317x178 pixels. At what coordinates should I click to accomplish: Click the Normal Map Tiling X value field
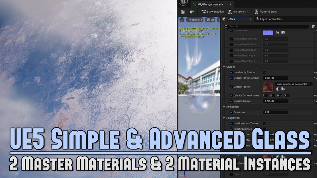(x=275, y=56)
